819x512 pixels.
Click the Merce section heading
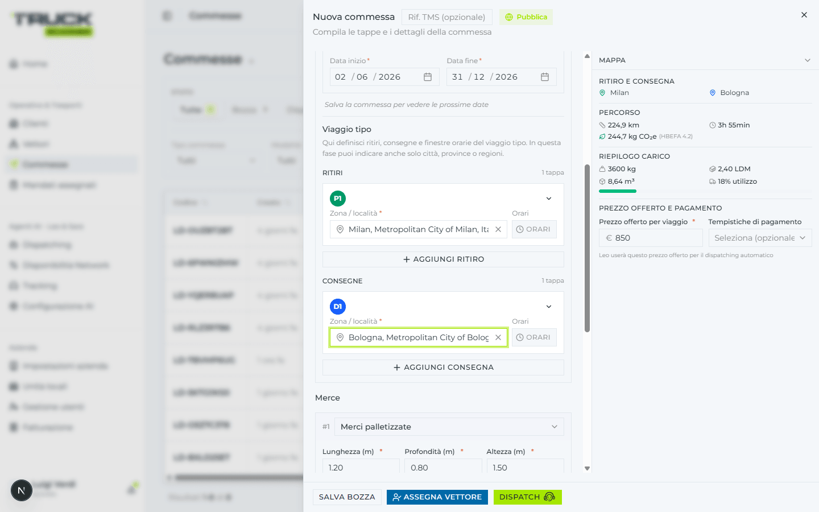click(x=328, y=398)
